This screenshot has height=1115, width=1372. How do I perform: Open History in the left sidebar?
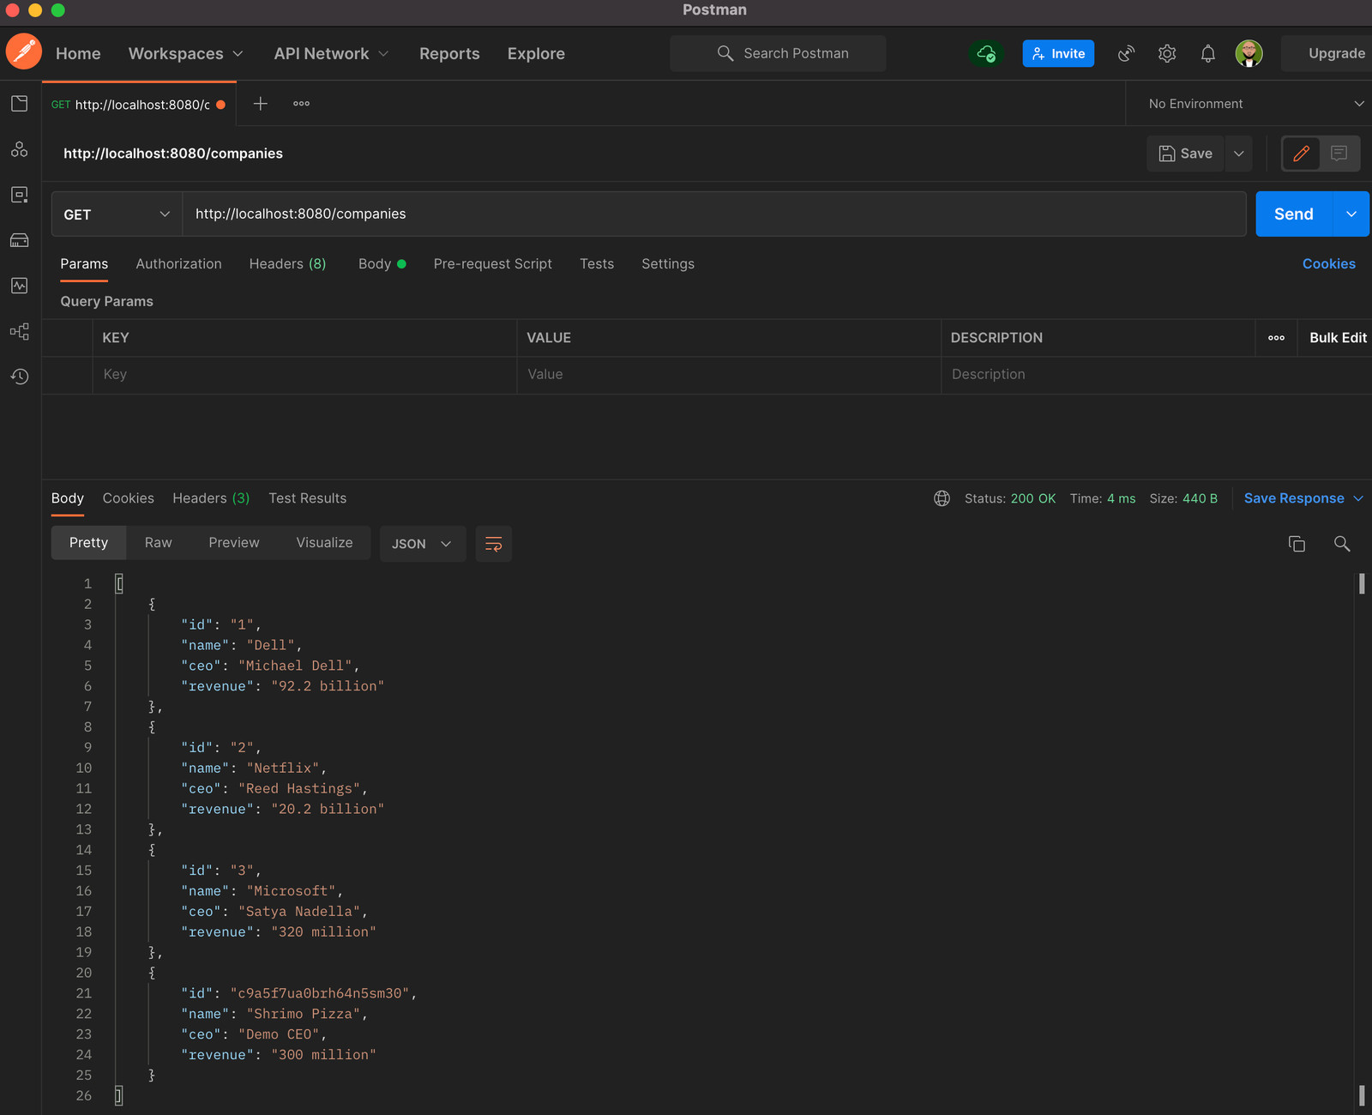[20, 377]
